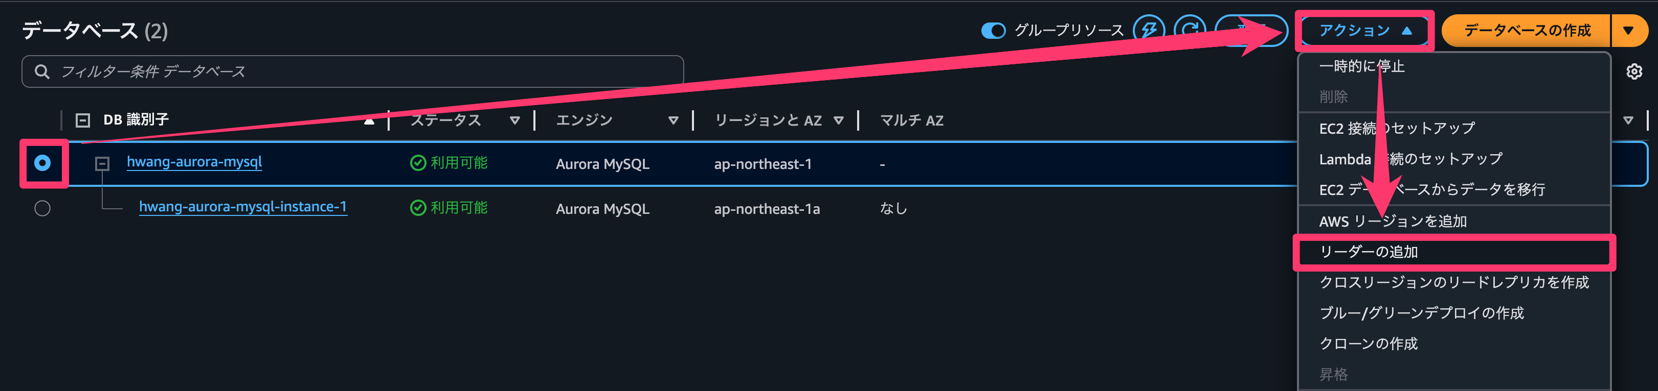The height and width of the screenshot is (391, 1658).
Task: Click the lightning bolt icon button
Action: coord(1149,30)
